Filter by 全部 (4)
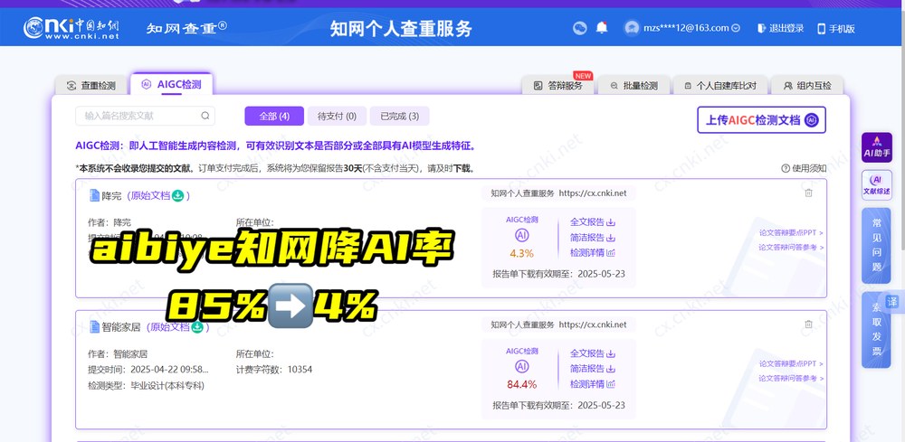Screen dimensions: 905x442 point(274,116)
